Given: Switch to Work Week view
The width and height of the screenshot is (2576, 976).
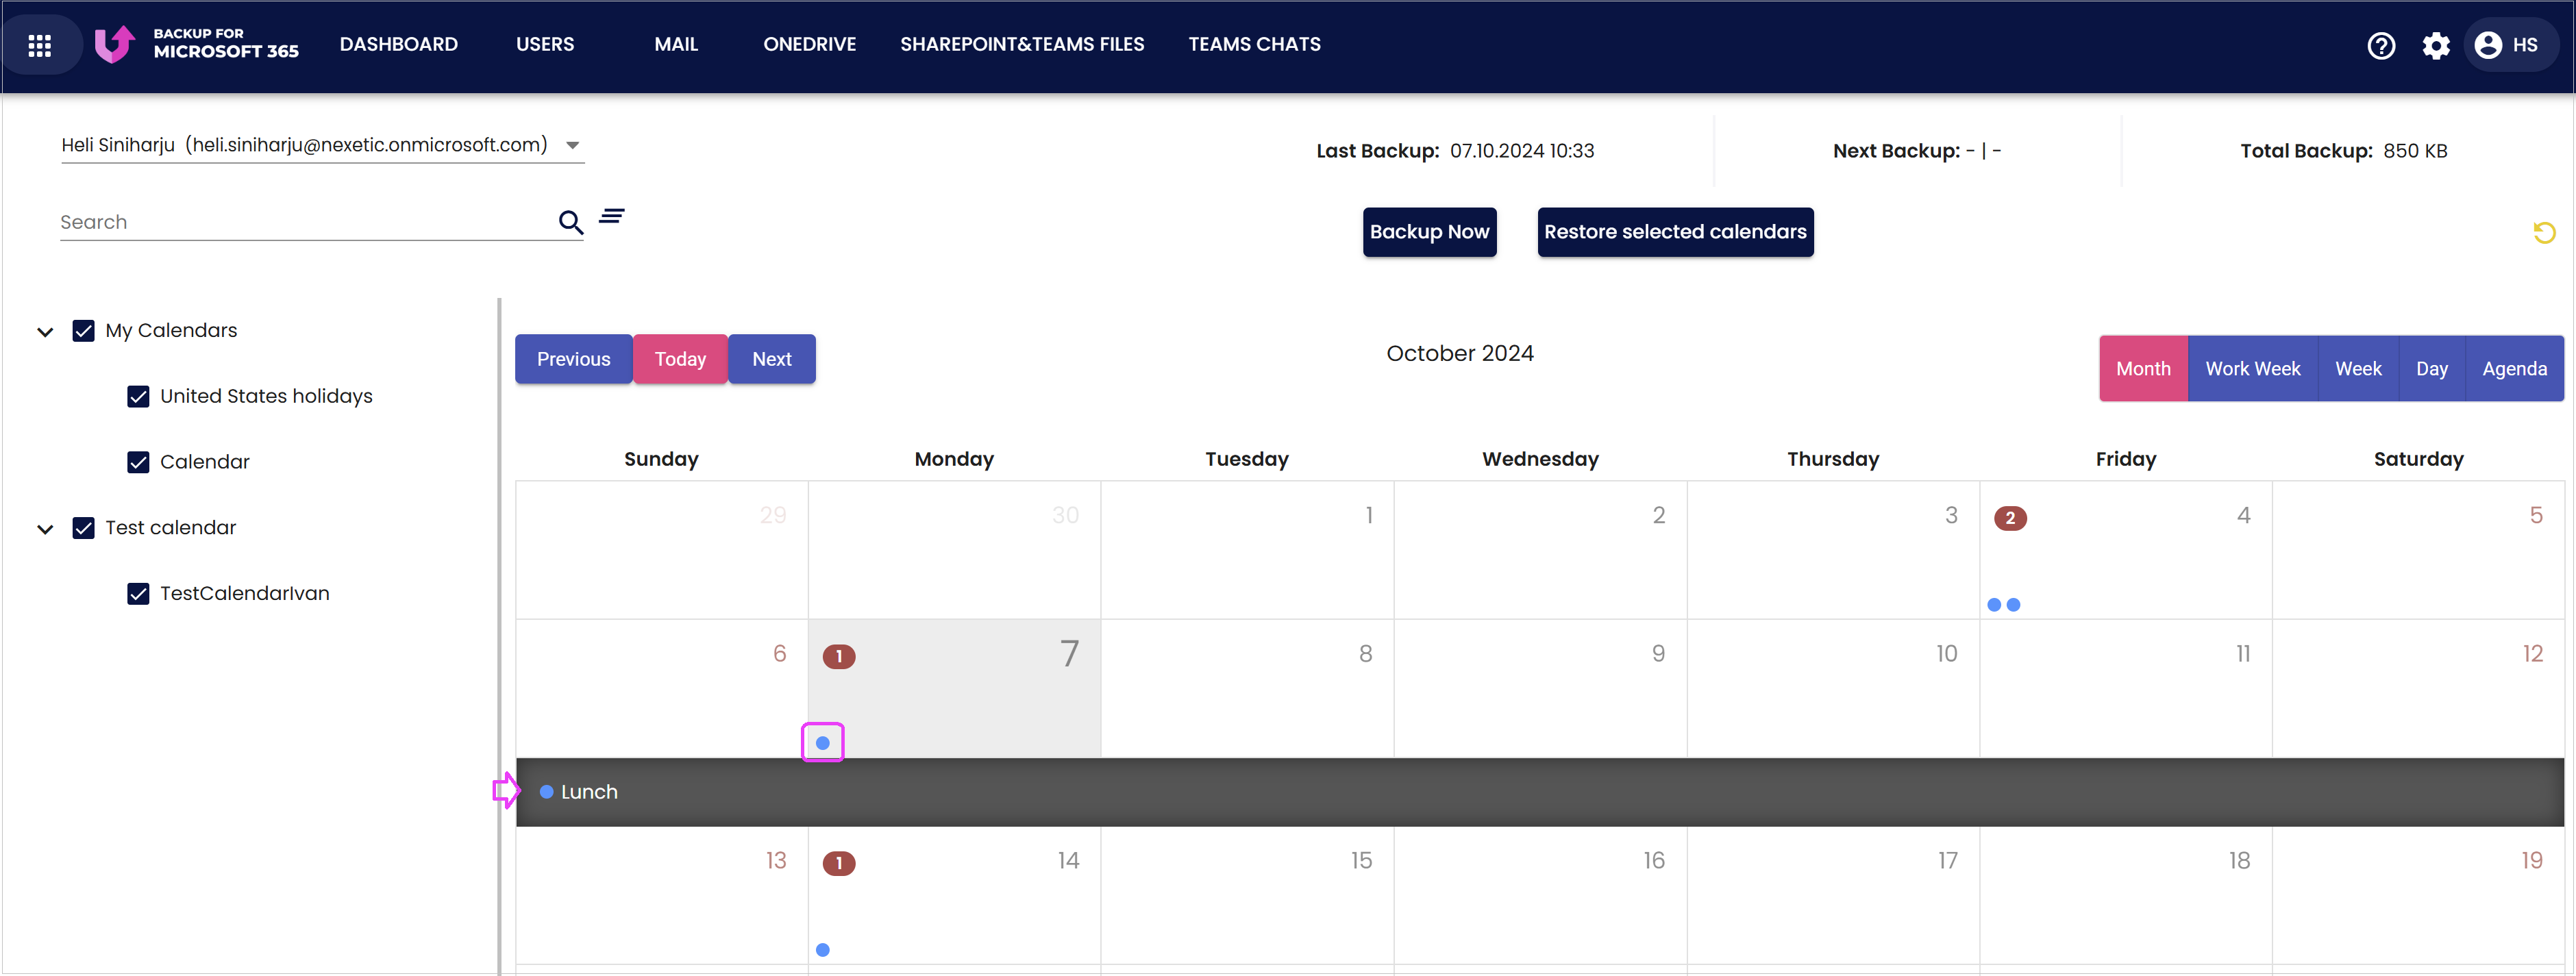Looking at the screenshot, I should click(2253, 369).
